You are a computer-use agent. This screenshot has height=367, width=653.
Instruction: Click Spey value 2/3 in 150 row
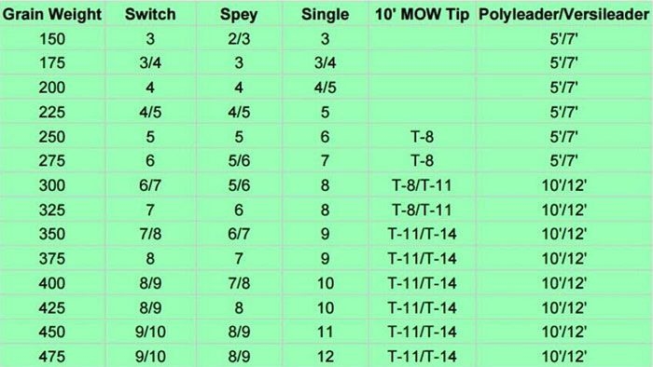click(x=239, y=39)
